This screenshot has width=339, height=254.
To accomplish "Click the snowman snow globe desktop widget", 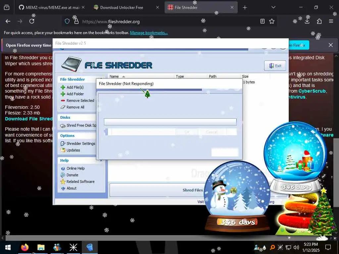I will click(237, 196).
